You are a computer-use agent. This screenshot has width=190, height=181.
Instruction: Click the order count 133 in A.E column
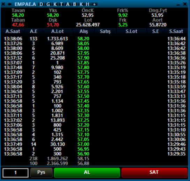pyautogui.click(x=33, y=39)
